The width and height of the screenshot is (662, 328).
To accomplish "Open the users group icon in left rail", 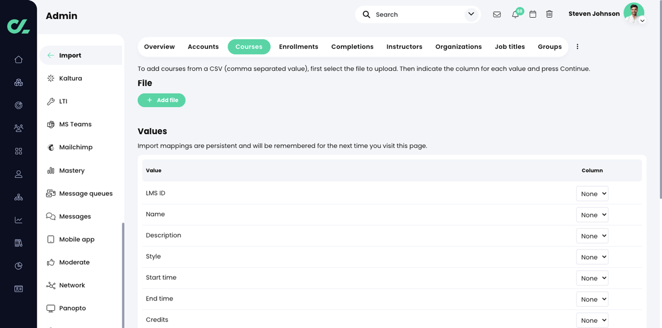I will point(18,128).
